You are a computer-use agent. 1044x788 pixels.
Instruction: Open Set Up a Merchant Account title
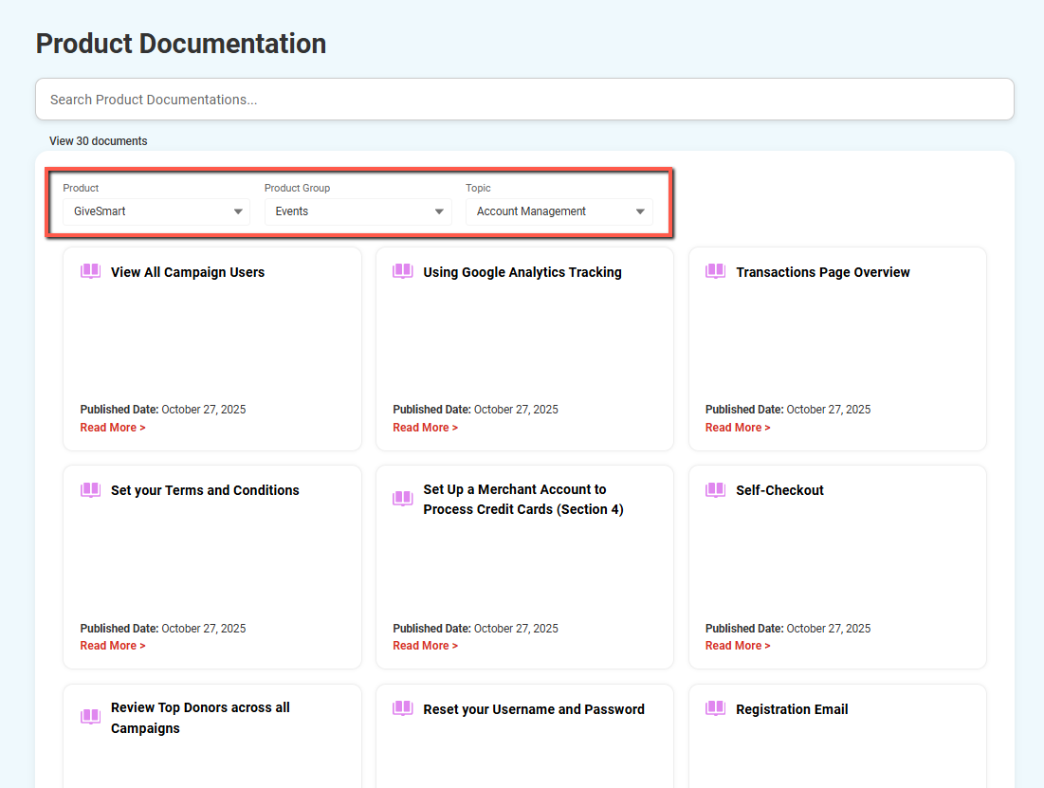pos(523,500)
